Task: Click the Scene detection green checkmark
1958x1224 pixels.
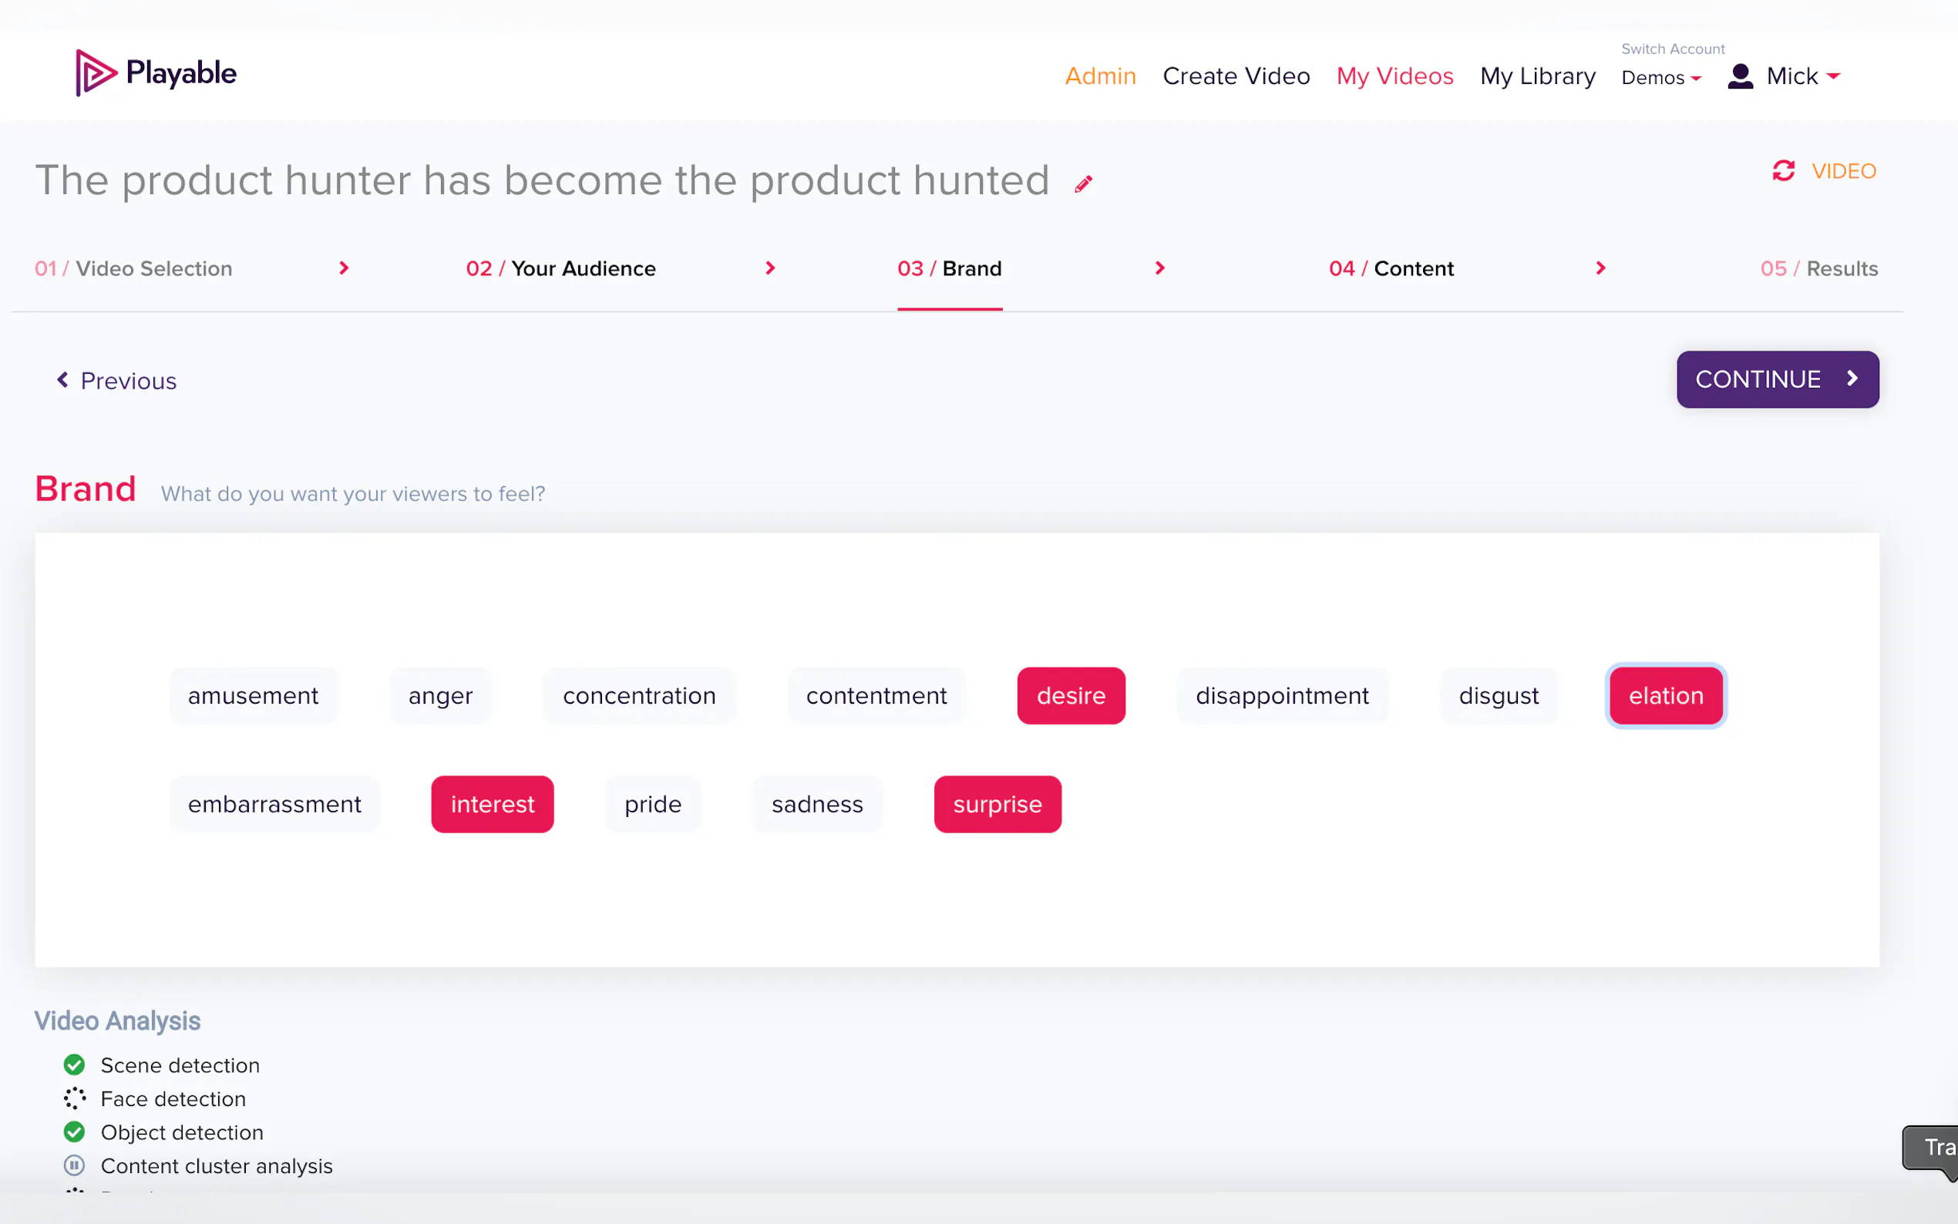Action: click(75, 1064)
